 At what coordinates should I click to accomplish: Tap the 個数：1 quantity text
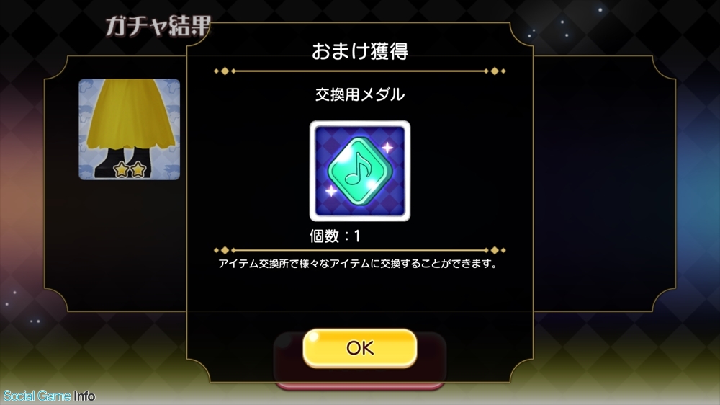336,236
